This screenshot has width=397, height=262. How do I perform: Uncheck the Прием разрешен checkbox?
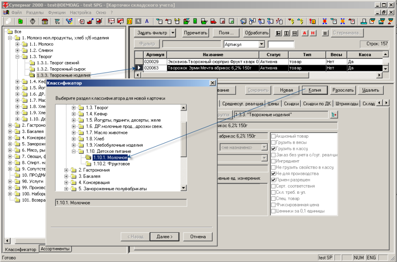point(273,180)
